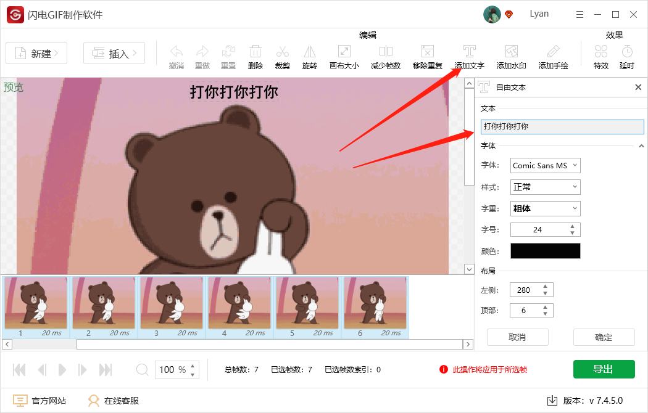Play the GIF animation
648x413 pixels.
tap(62, 370)
